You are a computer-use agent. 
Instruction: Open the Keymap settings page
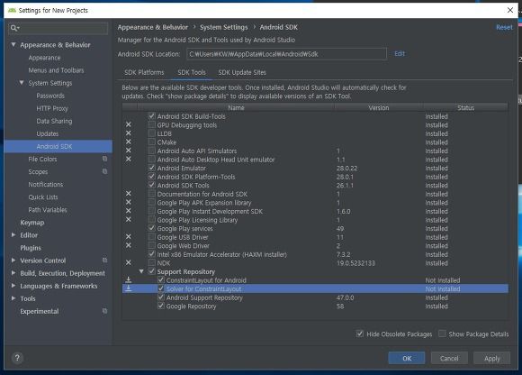32,223
